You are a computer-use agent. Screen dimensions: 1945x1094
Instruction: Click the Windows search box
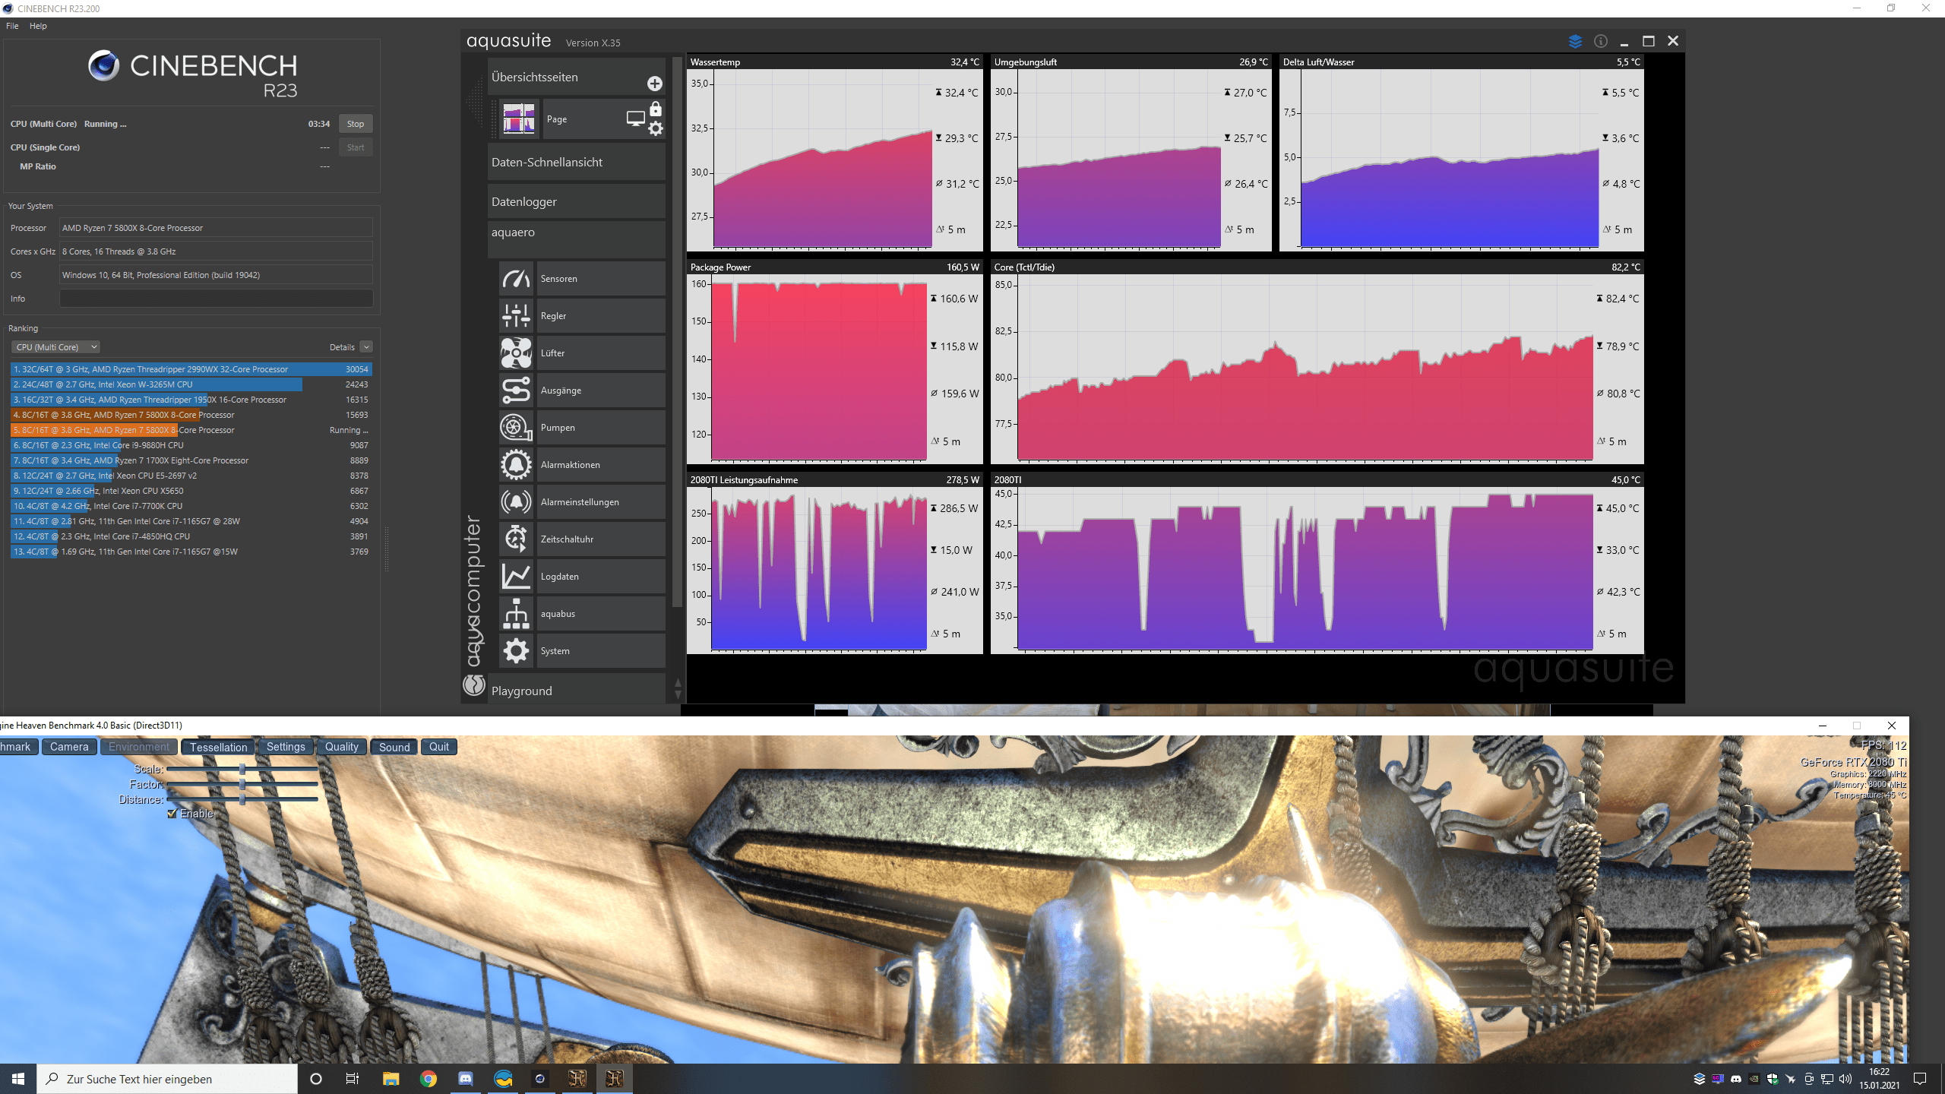(167, 1079)
